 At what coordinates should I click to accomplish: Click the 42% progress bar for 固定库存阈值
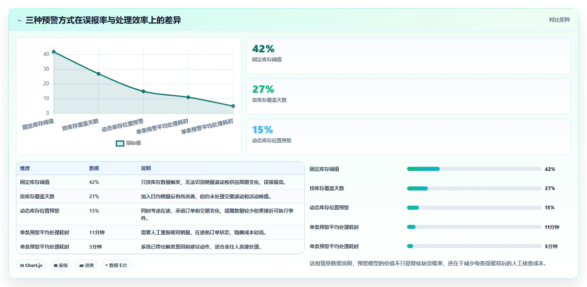point(474,169)
